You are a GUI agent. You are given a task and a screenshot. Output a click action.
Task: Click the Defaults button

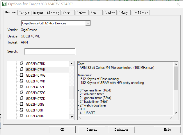coord(122,130)
